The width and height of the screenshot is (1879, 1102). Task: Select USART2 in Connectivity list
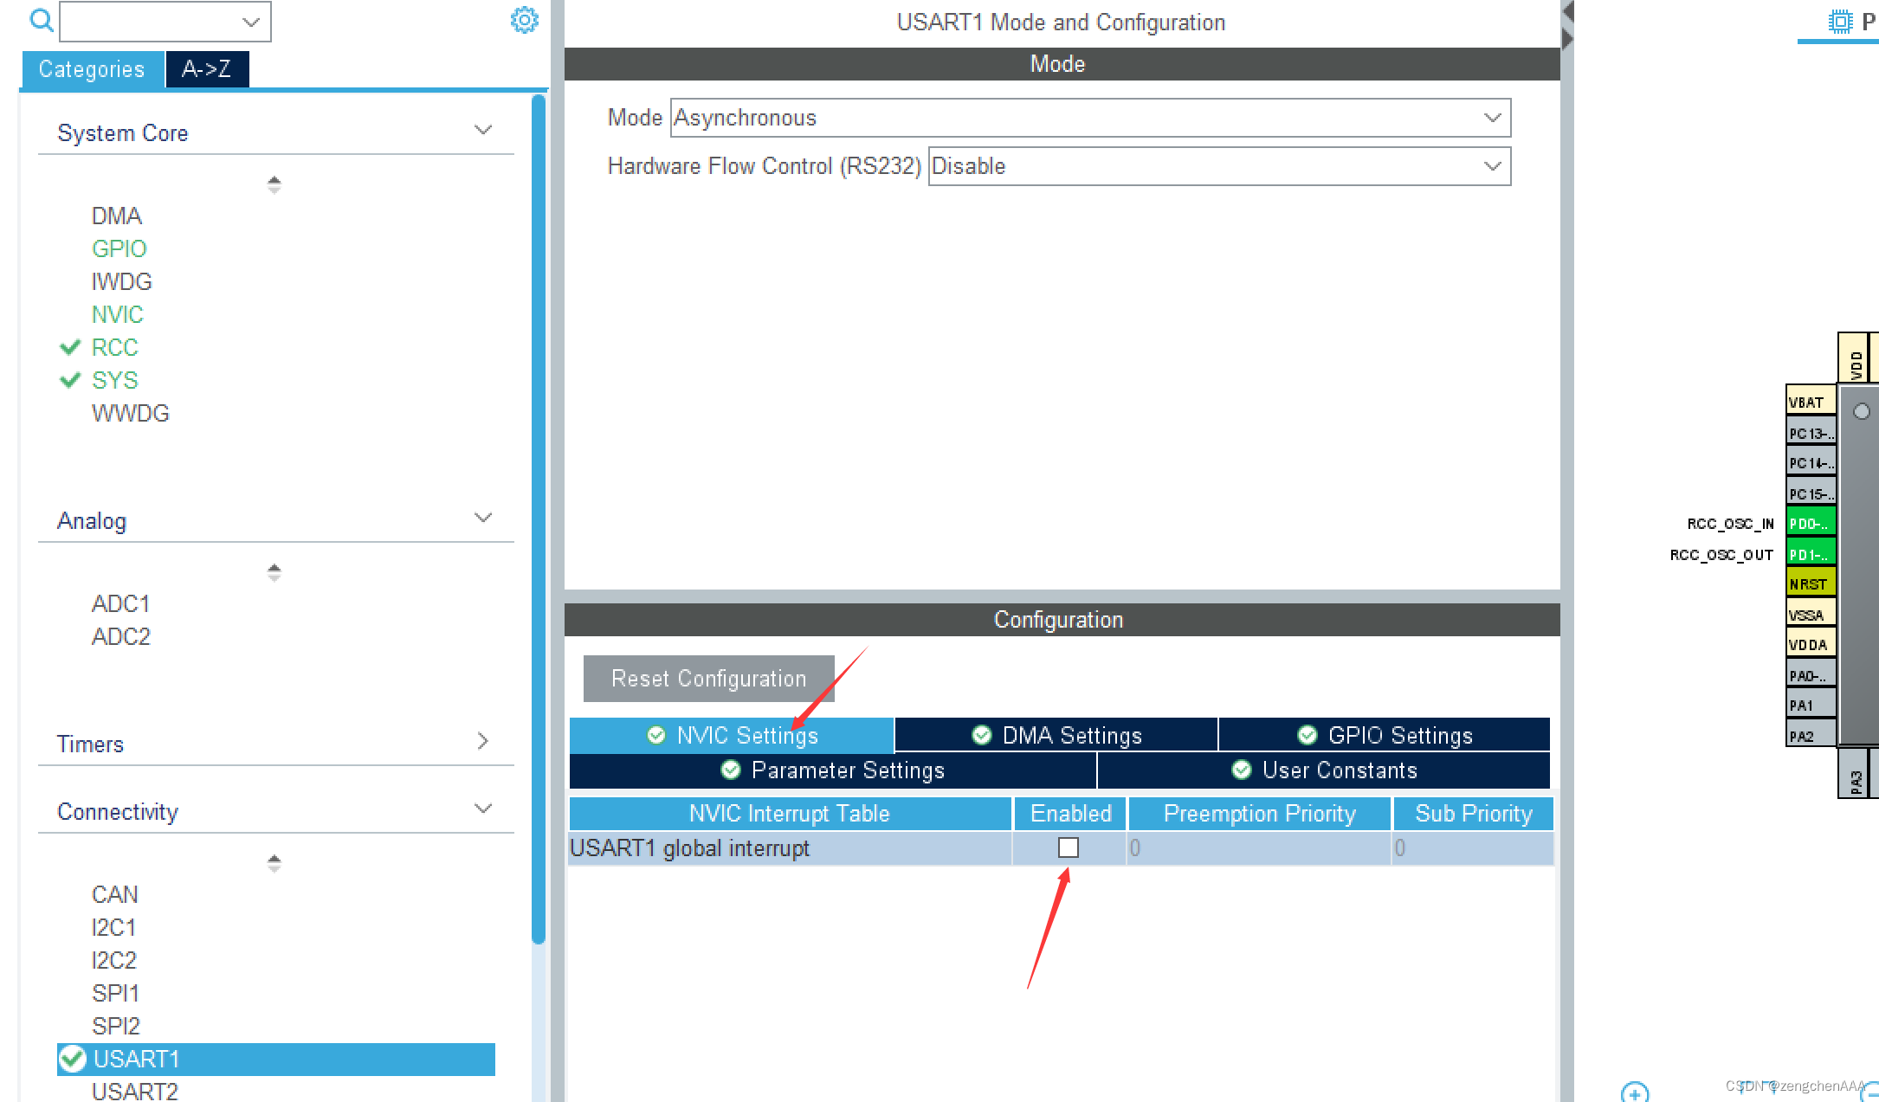tap(135, 1091)
